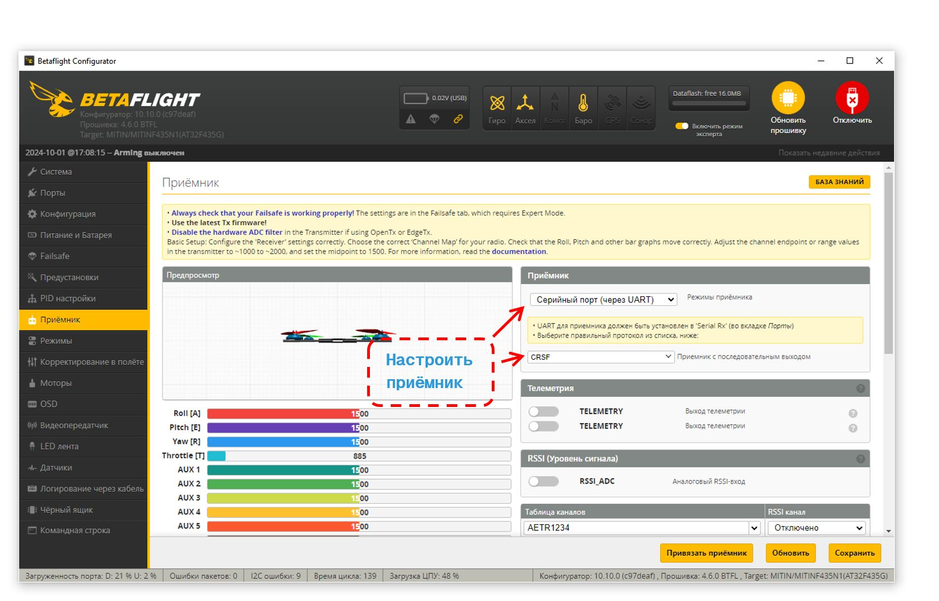This screenshot has width=939, height=601.
Task: Open the OSD tab
Action: point(83,404)
